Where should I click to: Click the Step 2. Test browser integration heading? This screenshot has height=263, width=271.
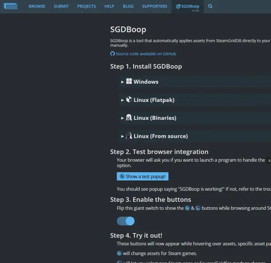point(159,152)
